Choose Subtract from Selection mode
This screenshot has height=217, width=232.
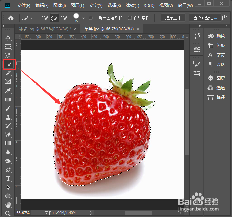[x=64, y=18]
